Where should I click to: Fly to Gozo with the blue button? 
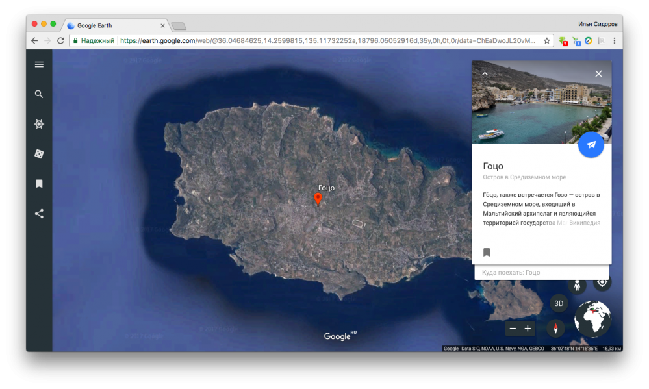click(x=591, y=145)
